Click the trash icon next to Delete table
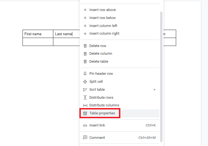 (x=85, y=62)
